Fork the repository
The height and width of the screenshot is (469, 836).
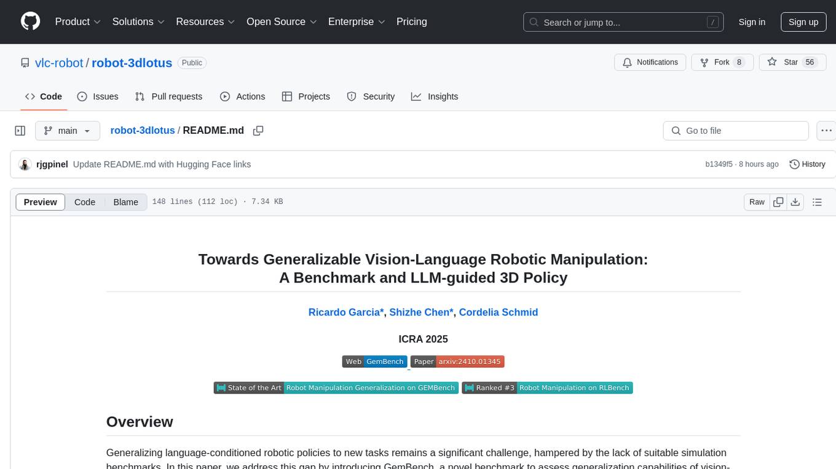722,62
